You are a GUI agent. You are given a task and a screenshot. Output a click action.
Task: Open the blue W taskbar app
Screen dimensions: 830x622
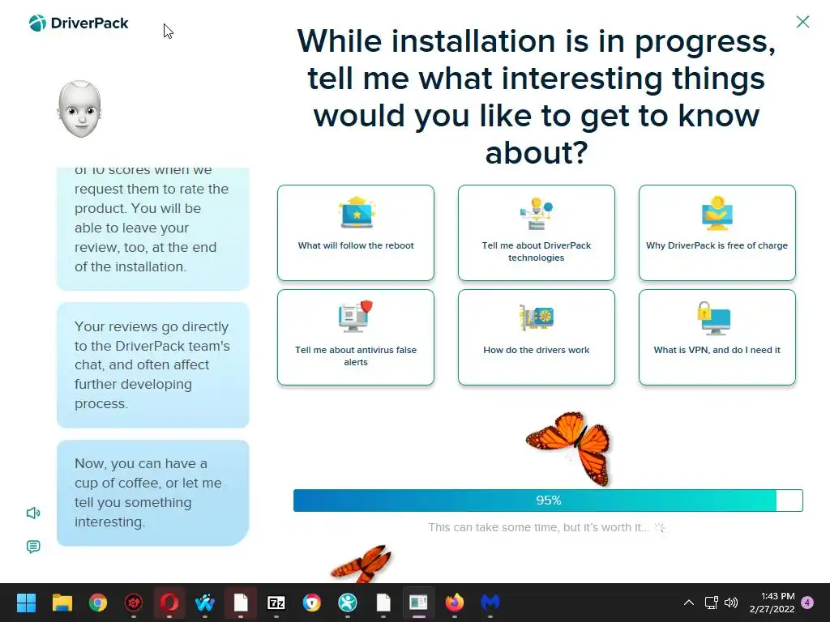point(205,603)
